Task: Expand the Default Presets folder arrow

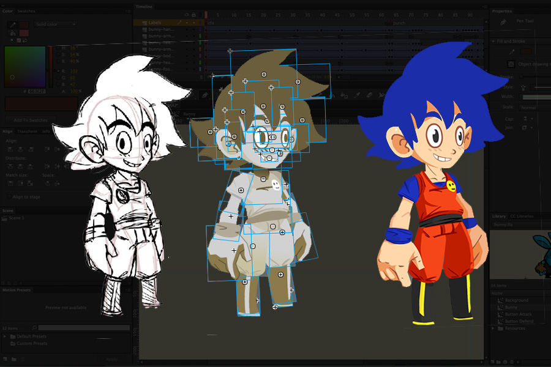Action: [x=5, y=336]
